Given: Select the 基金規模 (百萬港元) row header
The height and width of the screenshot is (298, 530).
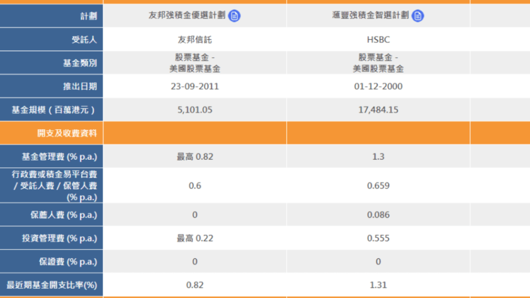Looking at the screenshot, I should (x=54, y=110).
